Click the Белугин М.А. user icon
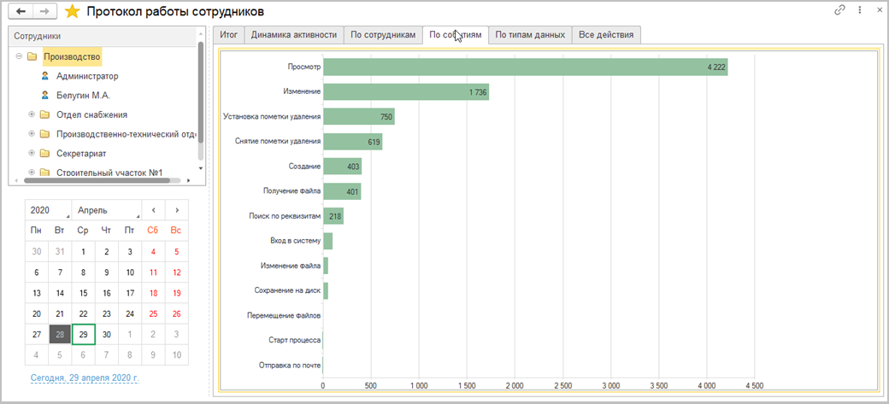The height and width of the screenshot is (404, 889). pos(44,95)
